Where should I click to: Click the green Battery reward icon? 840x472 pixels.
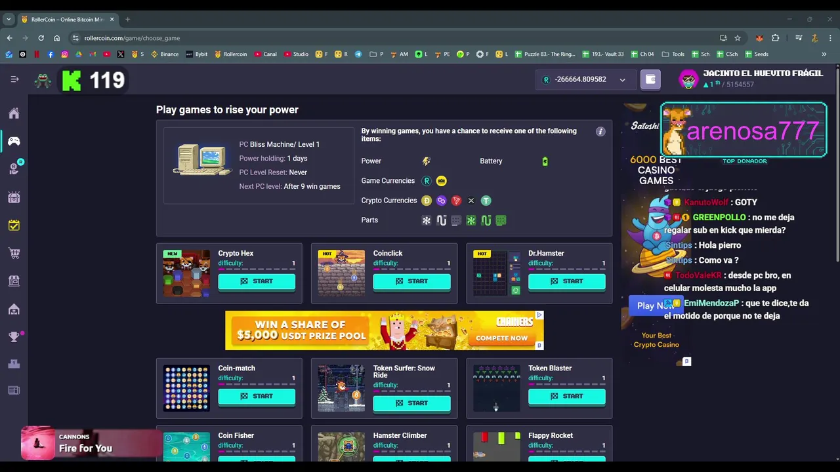(x=545, y=161)
